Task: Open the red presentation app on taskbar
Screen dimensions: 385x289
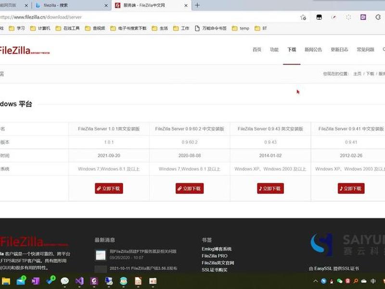Action: [x=153, y=281]
